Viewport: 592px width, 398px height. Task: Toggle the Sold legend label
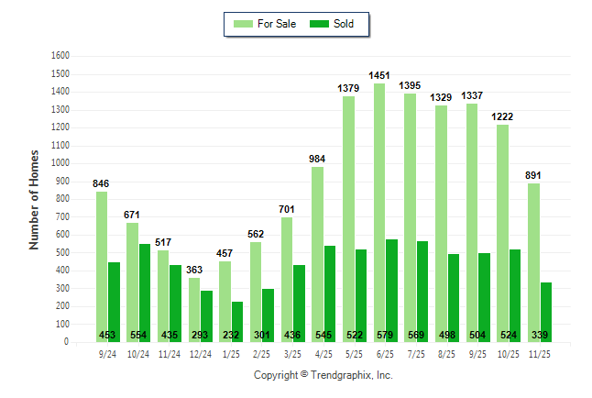[344, 24]
